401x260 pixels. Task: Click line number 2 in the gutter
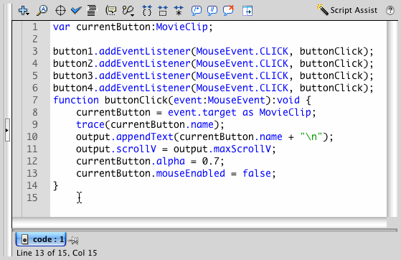[34, 40]
